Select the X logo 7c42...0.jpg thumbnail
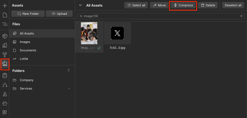The width and height of the screenshot is (247, 118). click(x=117, y=33)
